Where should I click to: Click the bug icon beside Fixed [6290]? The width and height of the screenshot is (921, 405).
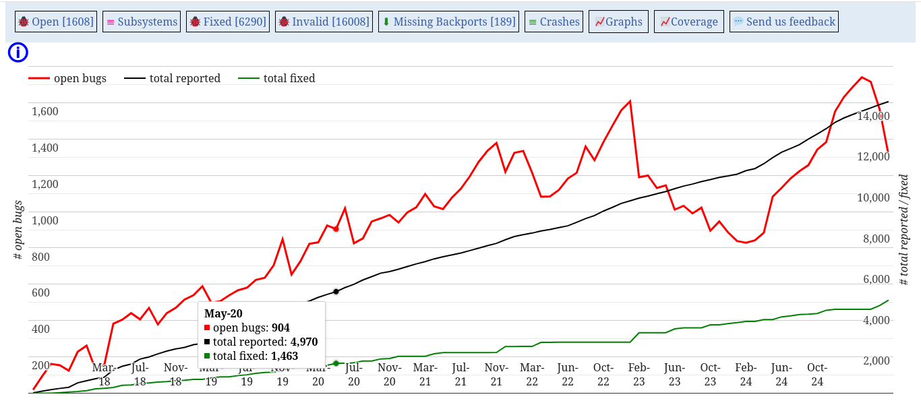point(196,22)
